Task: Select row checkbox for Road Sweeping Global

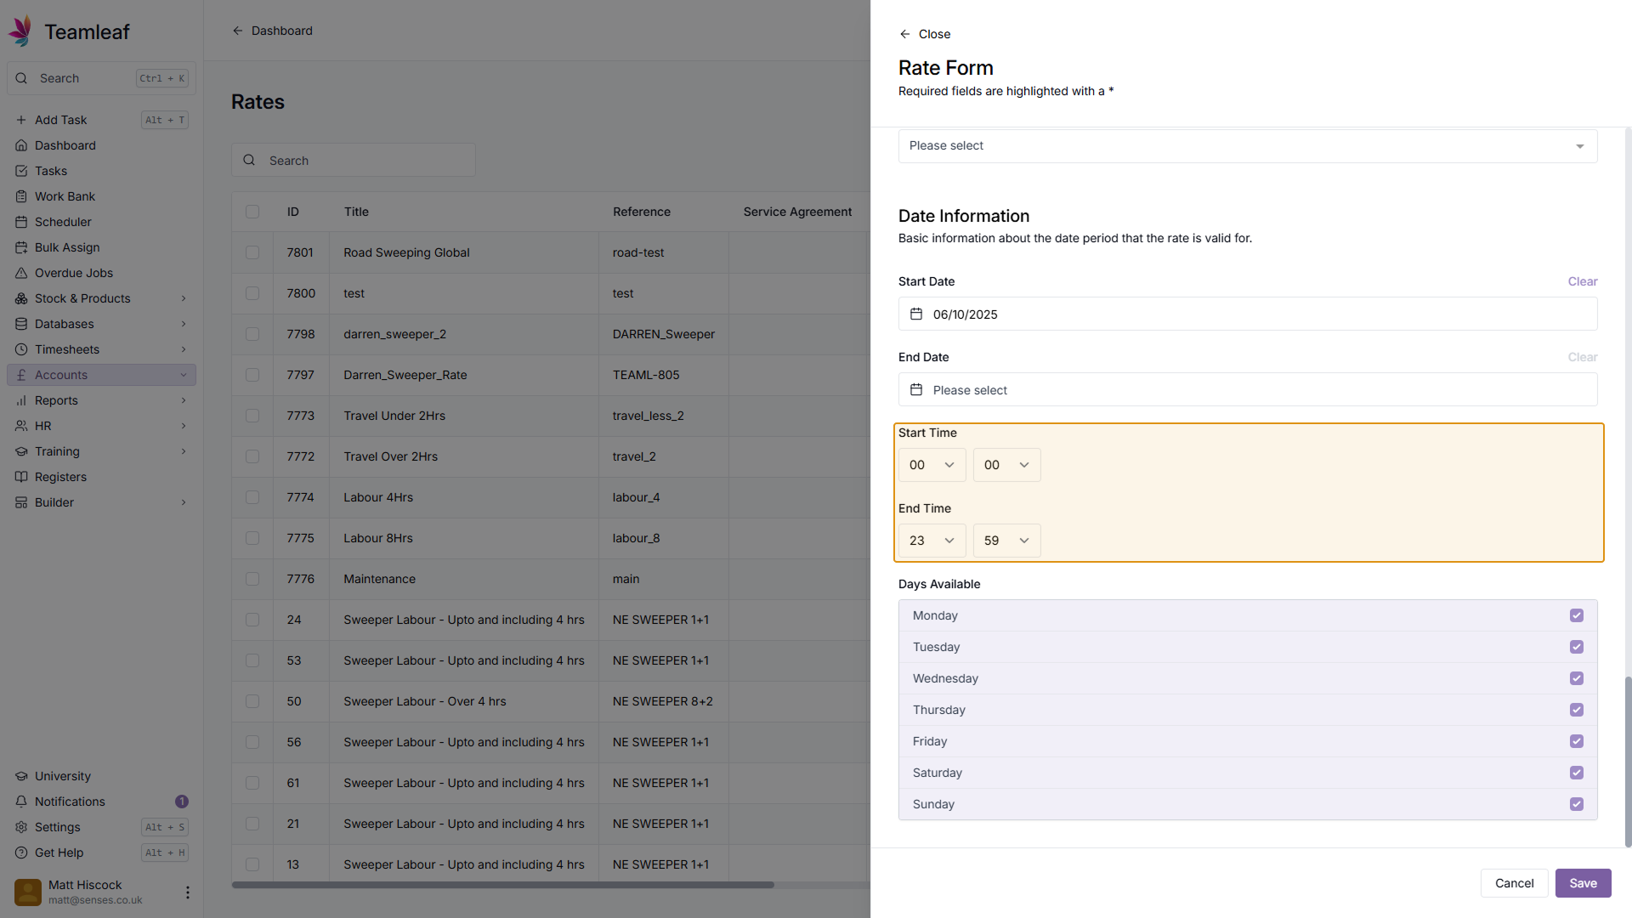Action: pyautogui.click(x=252, y=252)
